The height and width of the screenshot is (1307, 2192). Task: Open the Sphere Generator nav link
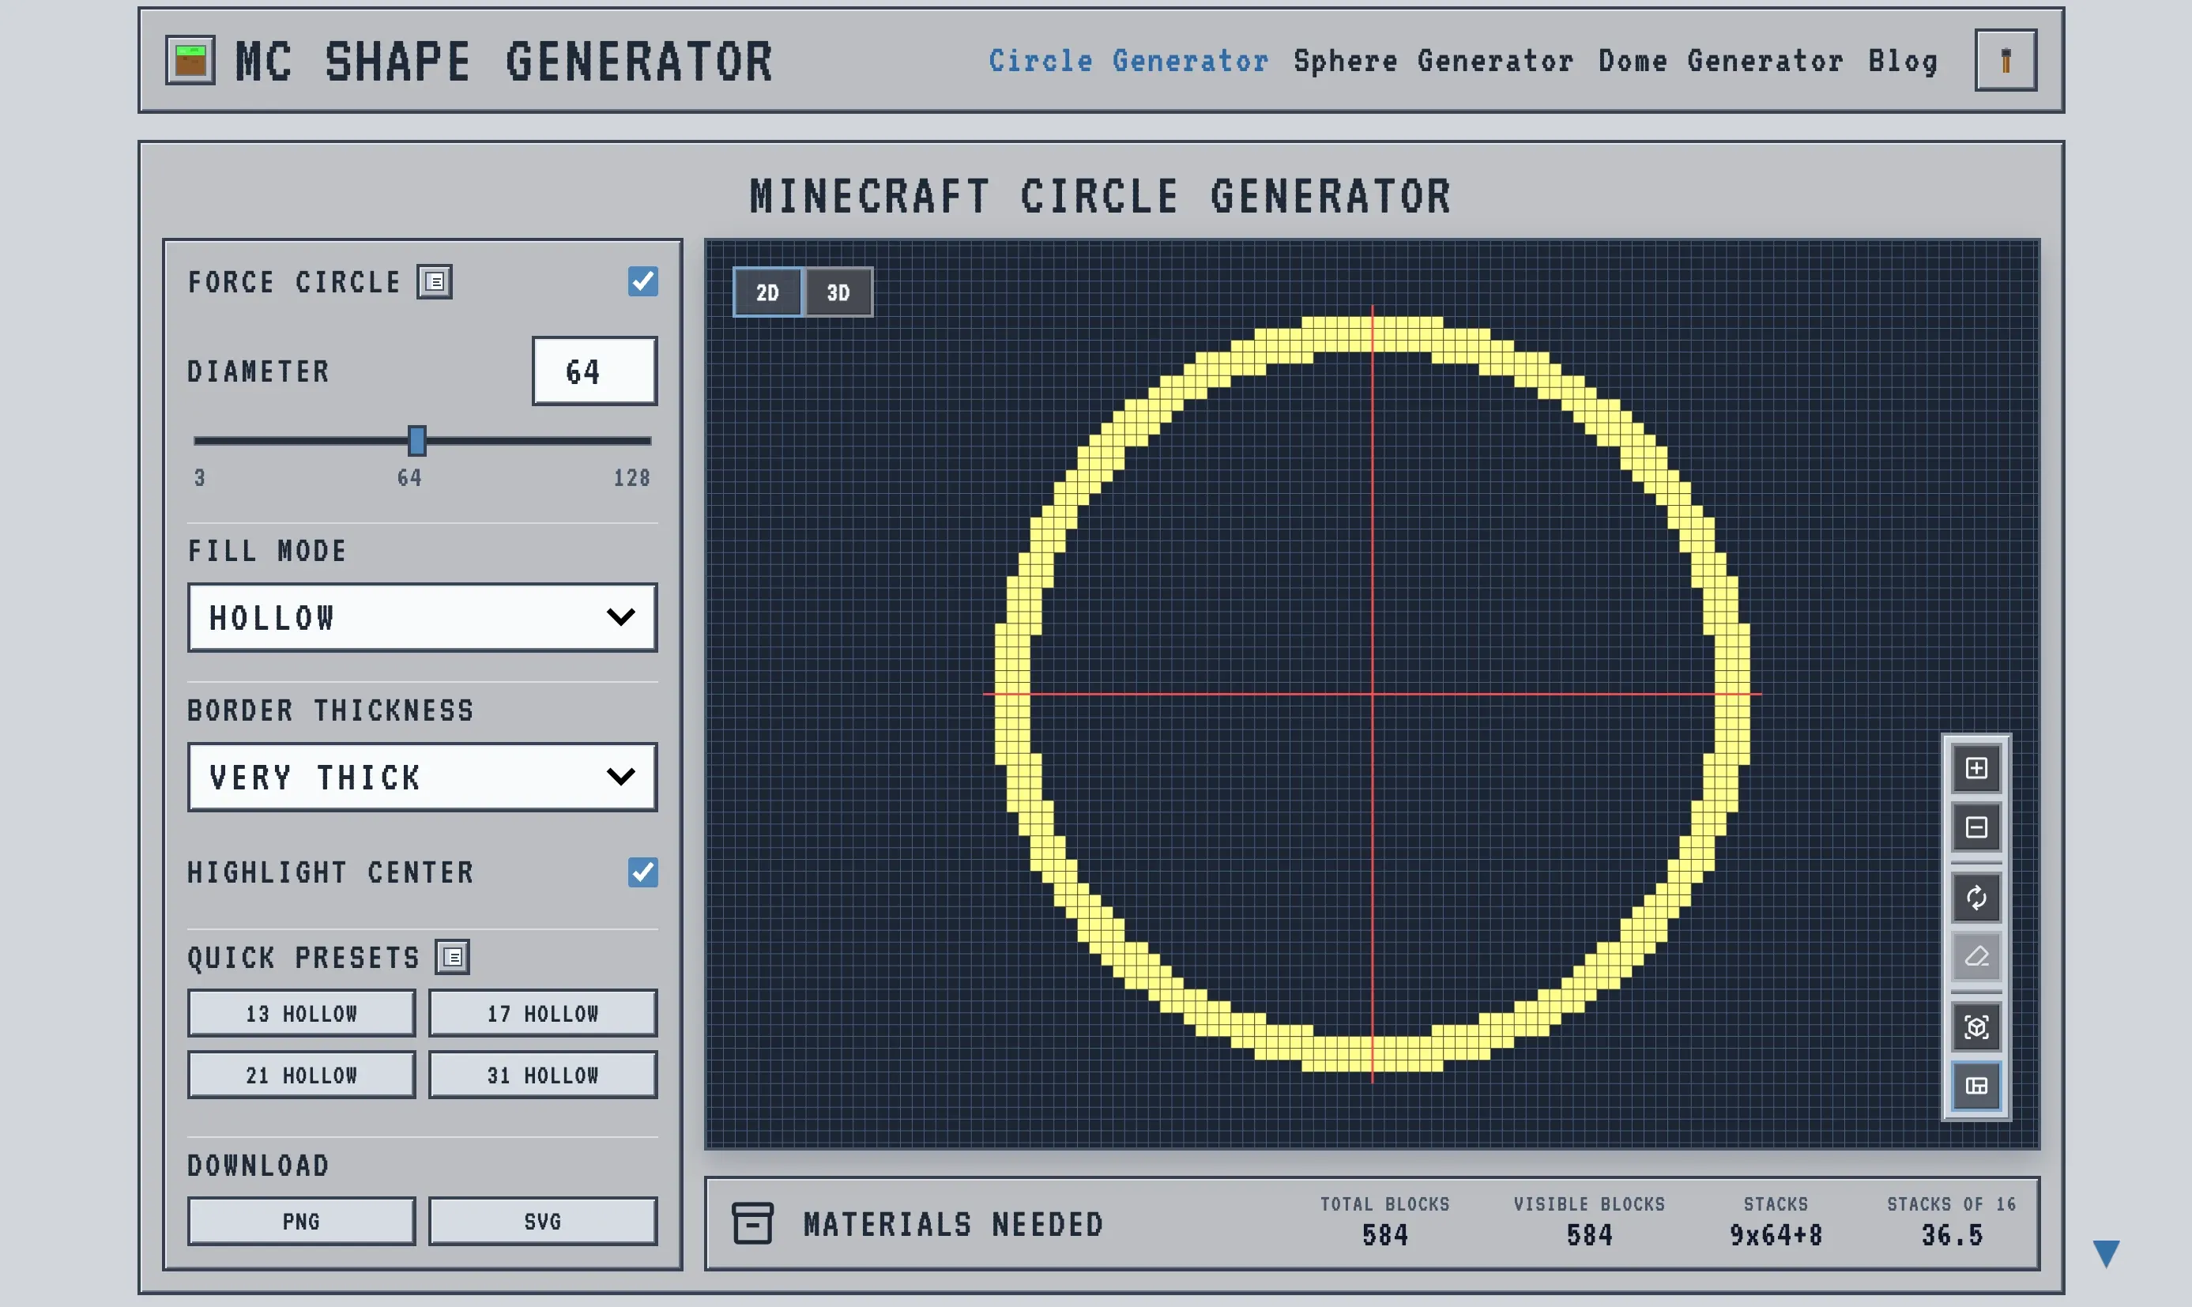pyautogui.click(x=1433, y=61)
